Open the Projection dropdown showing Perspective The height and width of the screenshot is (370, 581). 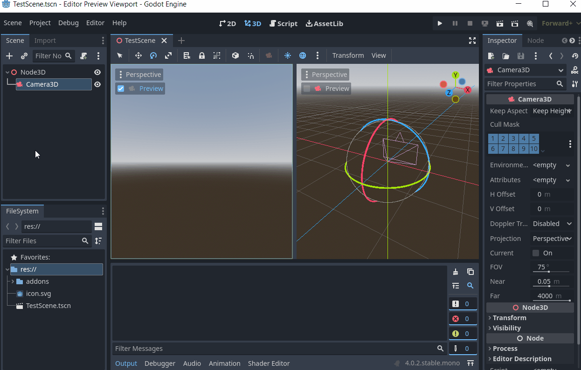tap(552, 238)
